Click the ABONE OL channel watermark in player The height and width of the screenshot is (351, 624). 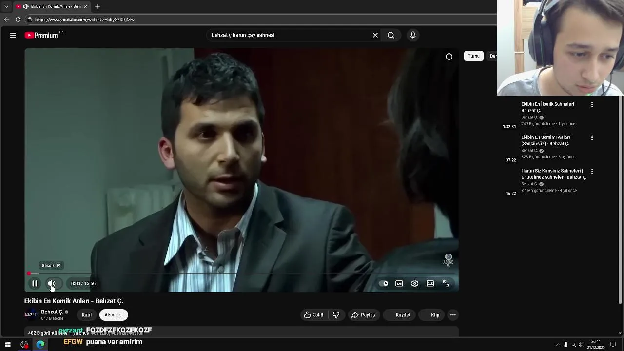pyautogui.click(x=448, y=260)
